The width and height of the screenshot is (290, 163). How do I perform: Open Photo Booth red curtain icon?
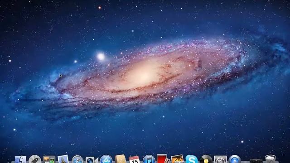pyautogui.click(x=163, y=159)
